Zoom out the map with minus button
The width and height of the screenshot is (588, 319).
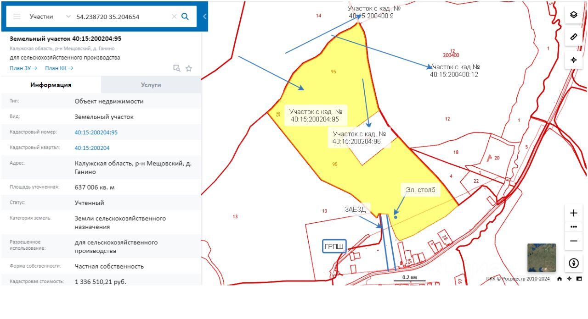coord(574,241)
